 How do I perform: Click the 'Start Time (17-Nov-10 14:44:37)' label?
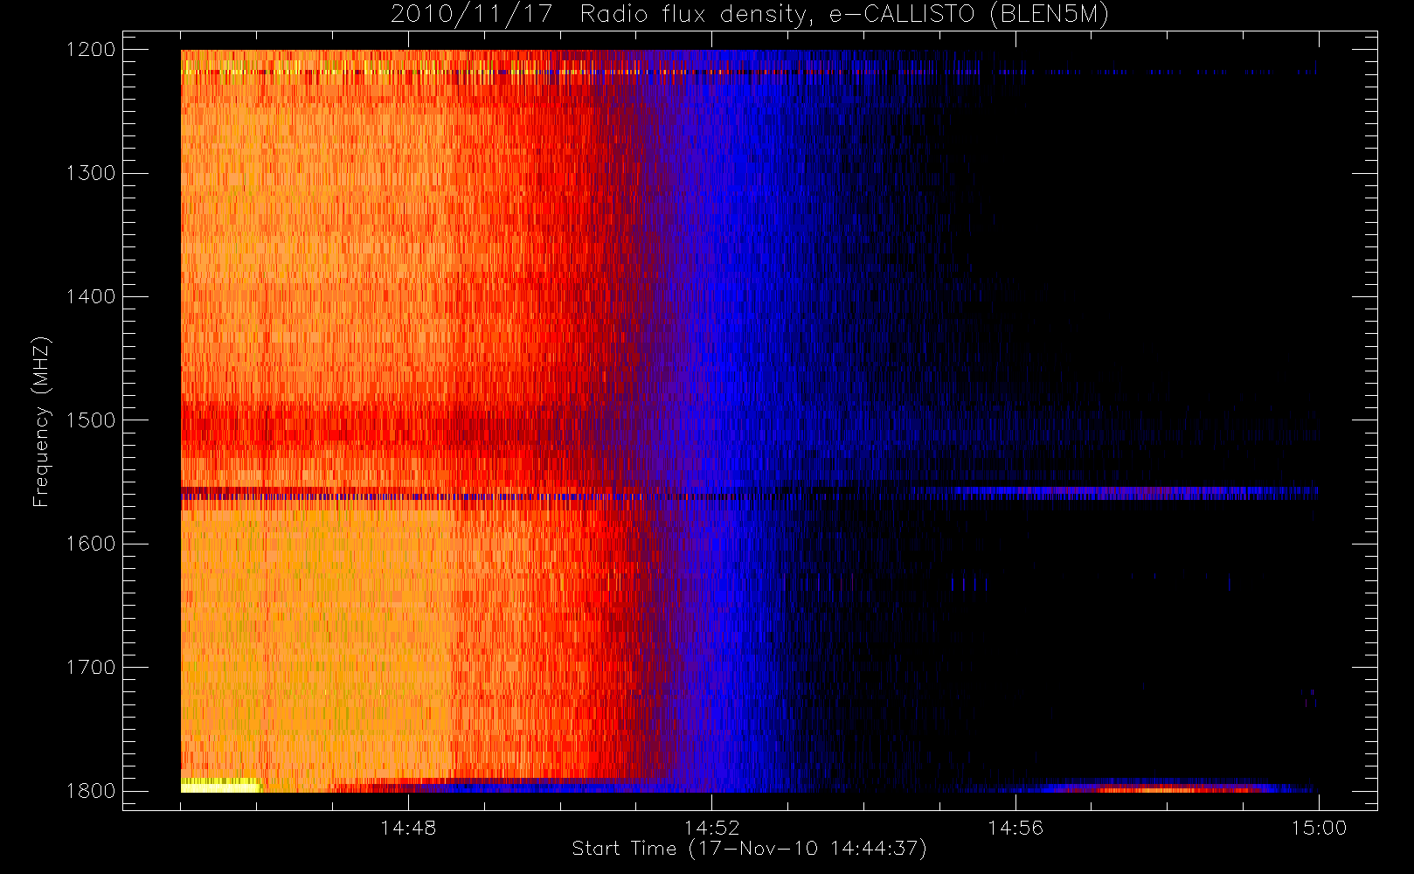[x=749, y=849]
